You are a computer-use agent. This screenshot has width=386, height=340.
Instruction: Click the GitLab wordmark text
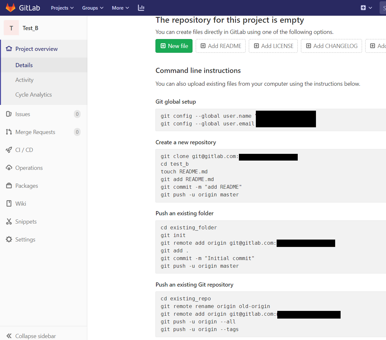pyautogui.click(x=29, y=8)
